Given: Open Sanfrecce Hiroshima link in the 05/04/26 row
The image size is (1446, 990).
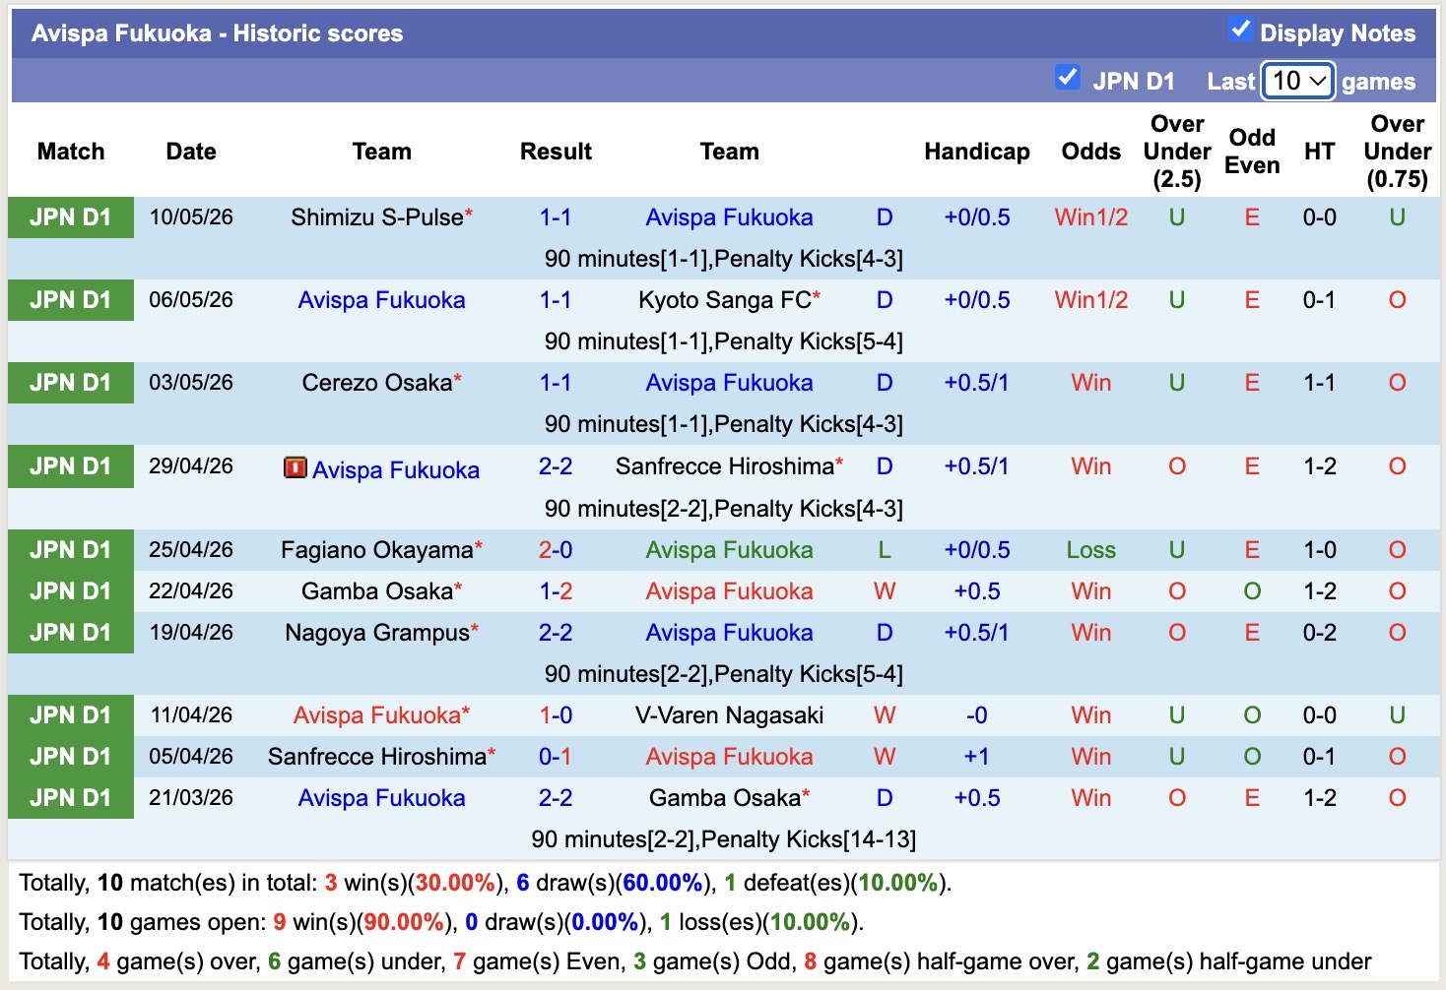Looking at the screenshot, I should pos(377,757).
